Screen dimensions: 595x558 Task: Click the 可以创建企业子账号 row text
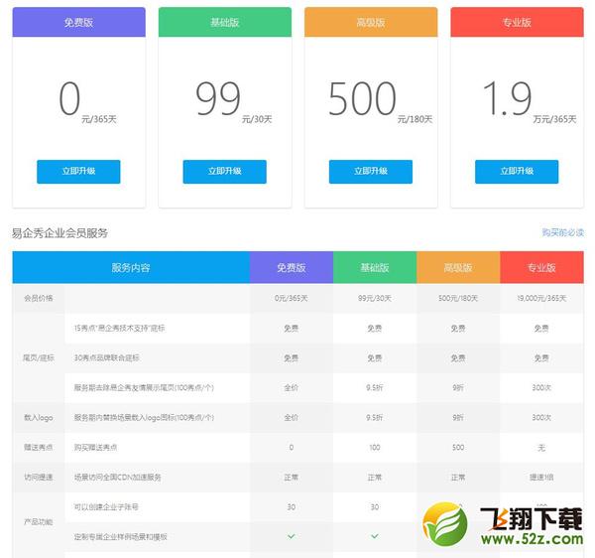pos(106,506)
